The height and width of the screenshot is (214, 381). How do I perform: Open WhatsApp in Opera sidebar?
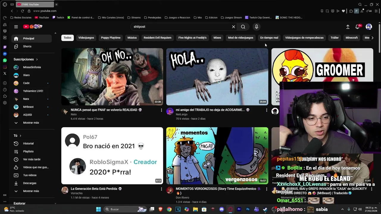[5, 60]
